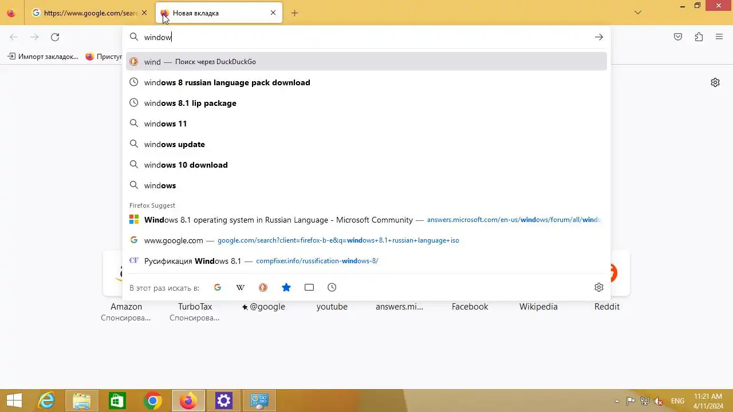The height and width of the screenshot is (412, 733).
Task: Click the network tray icon
Action: tap(645, 401)
